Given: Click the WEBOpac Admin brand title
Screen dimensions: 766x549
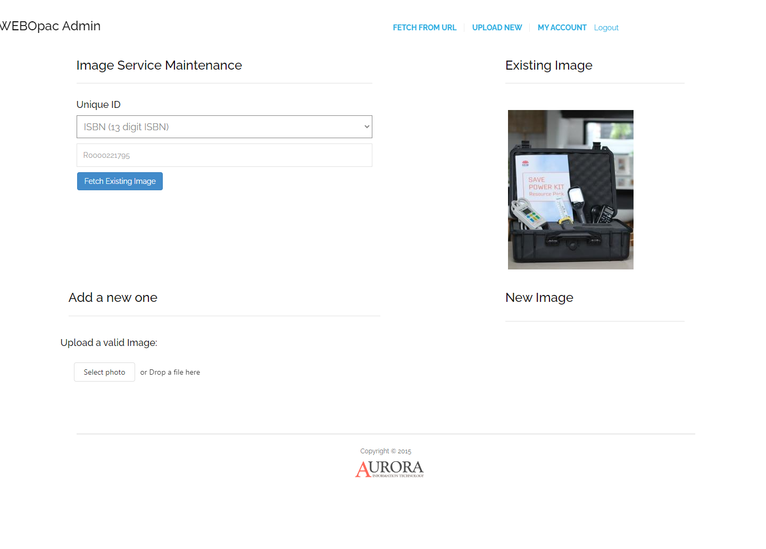Looking at the screenshot, I should pos(51,26).
